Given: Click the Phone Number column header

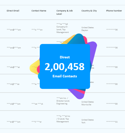Looking at the screenshot, I should point(114,11).
